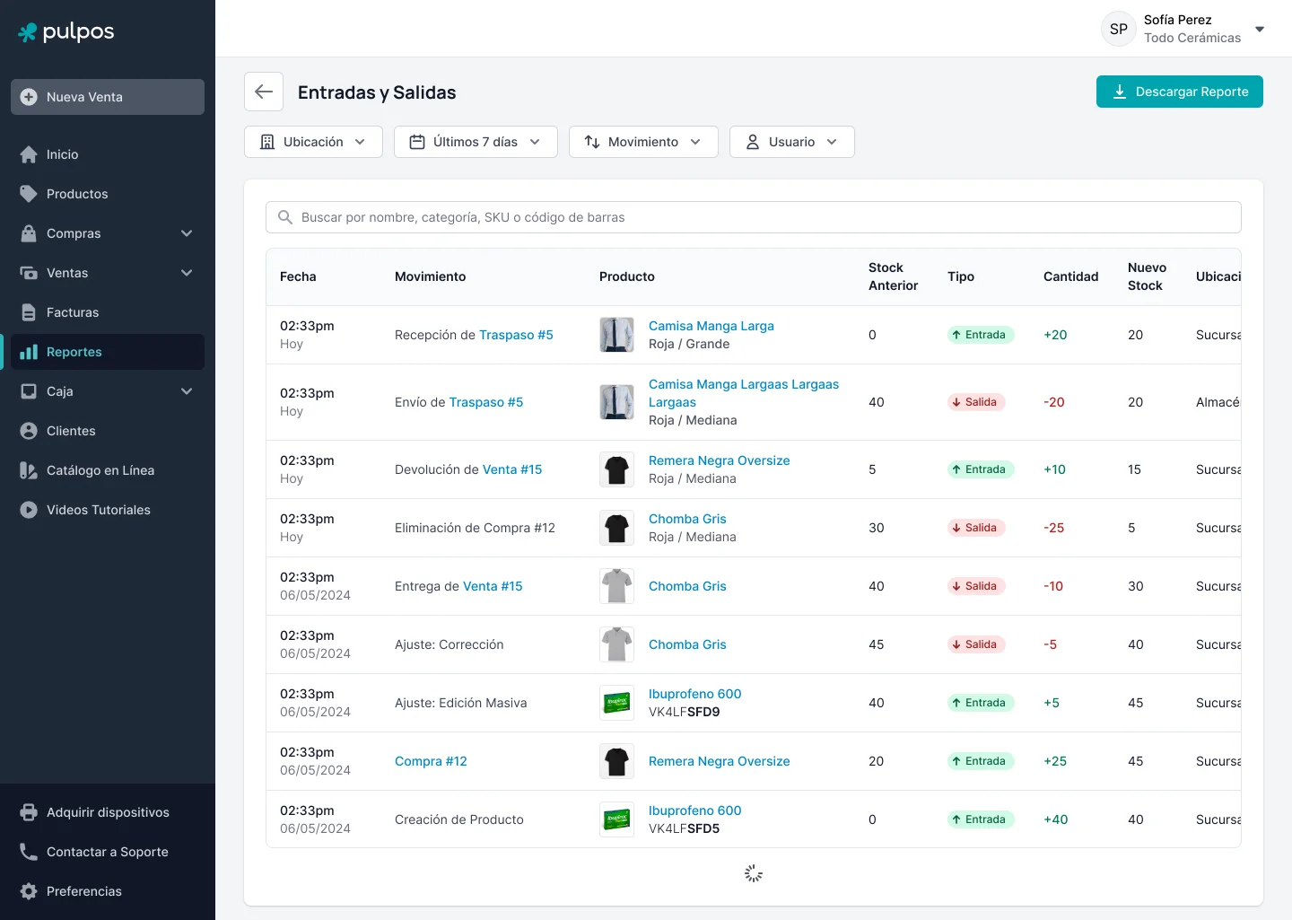The width and height of the screenshot is (1292, 920).
Task: Open Venta #15 link in Entrega row
Action: (x=493, y=586)
